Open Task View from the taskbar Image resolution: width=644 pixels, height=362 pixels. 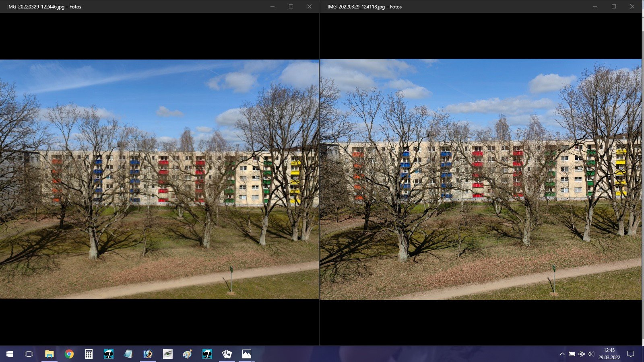pos(29,354)
